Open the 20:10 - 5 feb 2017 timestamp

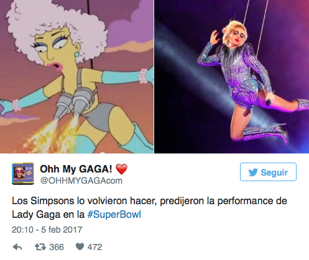(x=47, y=230)
